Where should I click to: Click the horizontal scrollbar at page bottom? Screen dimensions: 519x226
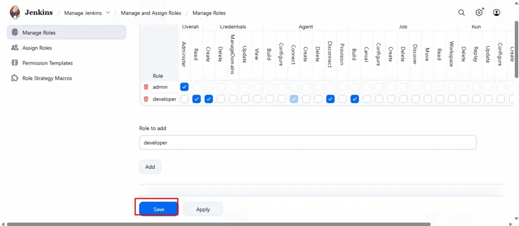[x=218, y=224]
